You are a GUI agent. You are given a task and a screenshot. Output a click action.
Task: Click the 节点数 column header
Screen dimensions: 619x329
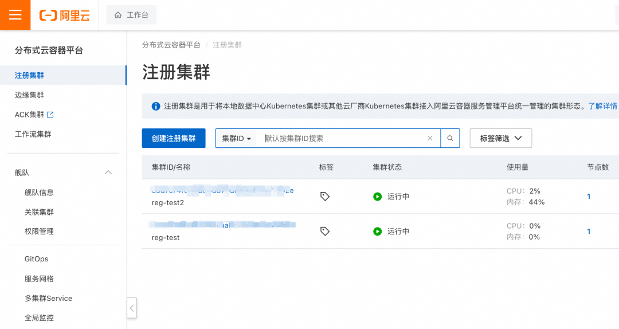point(598,167)
